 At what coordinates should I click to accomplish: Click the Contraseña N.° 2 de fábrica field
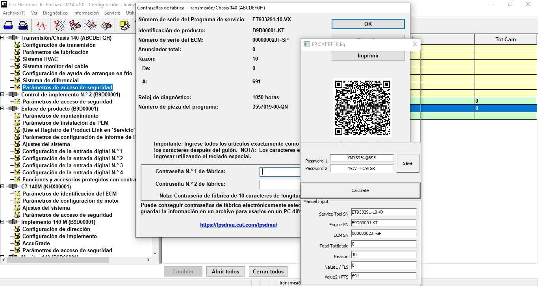[280, 184]
